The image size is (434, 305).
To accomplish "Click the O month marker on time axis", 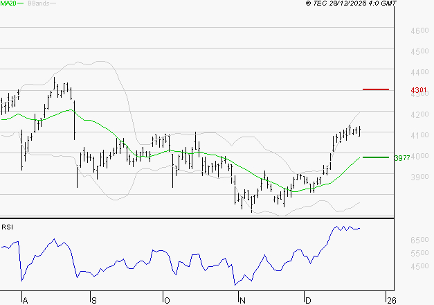I will pyautogui.click(x=167, y=301).
